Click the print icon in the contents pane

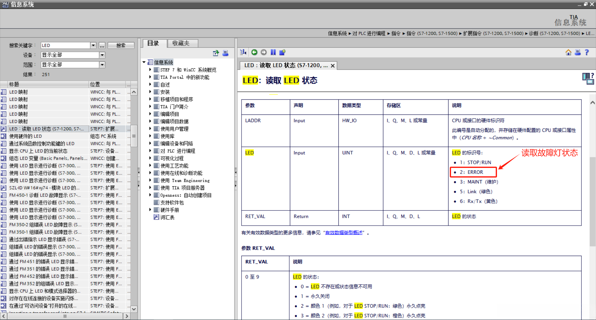click(225, 53)
